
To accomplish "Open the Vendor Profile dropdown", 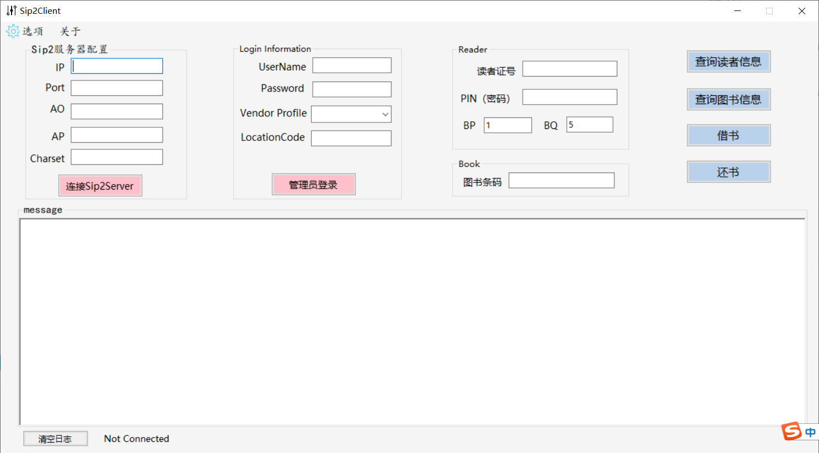I will 384,114.
